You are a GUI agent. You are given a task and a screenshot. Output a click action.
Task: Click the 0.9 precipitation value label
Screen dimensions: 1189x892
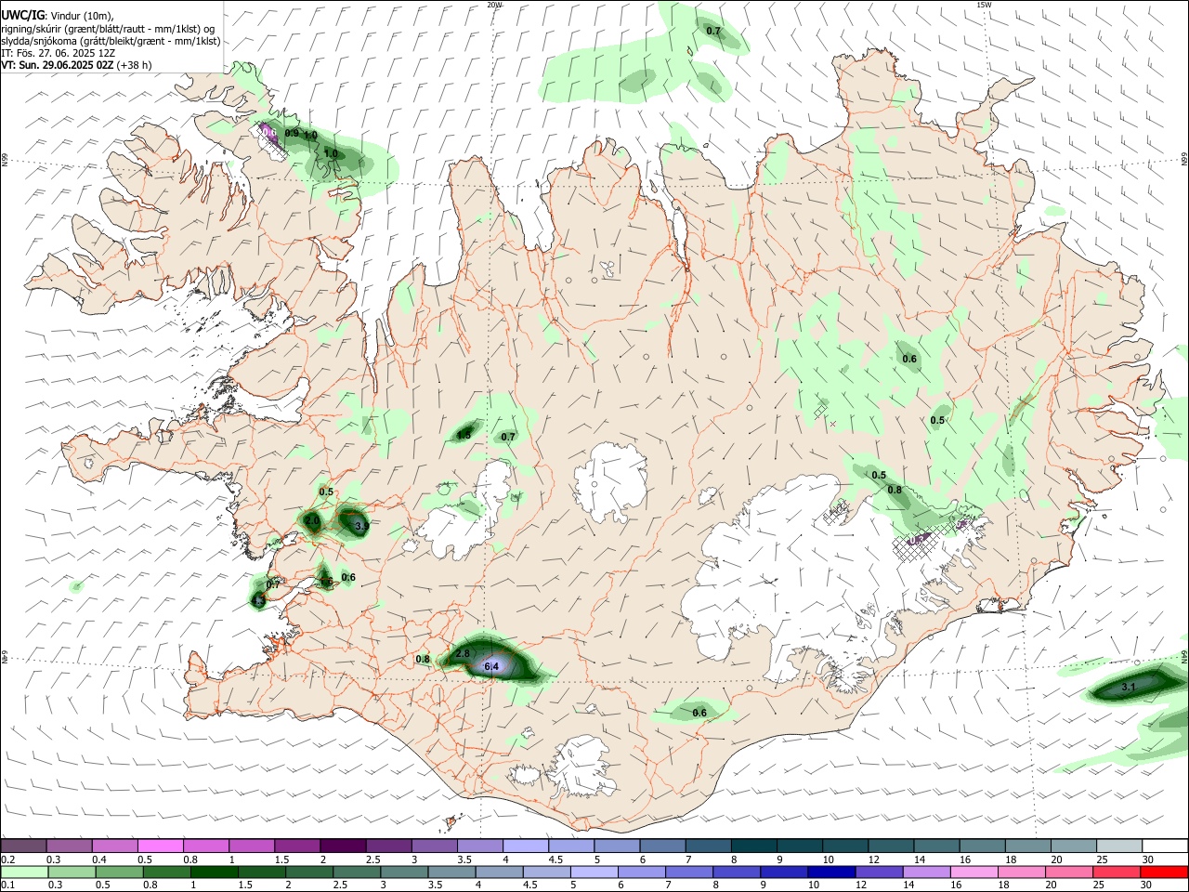click(x=292, y=133)
